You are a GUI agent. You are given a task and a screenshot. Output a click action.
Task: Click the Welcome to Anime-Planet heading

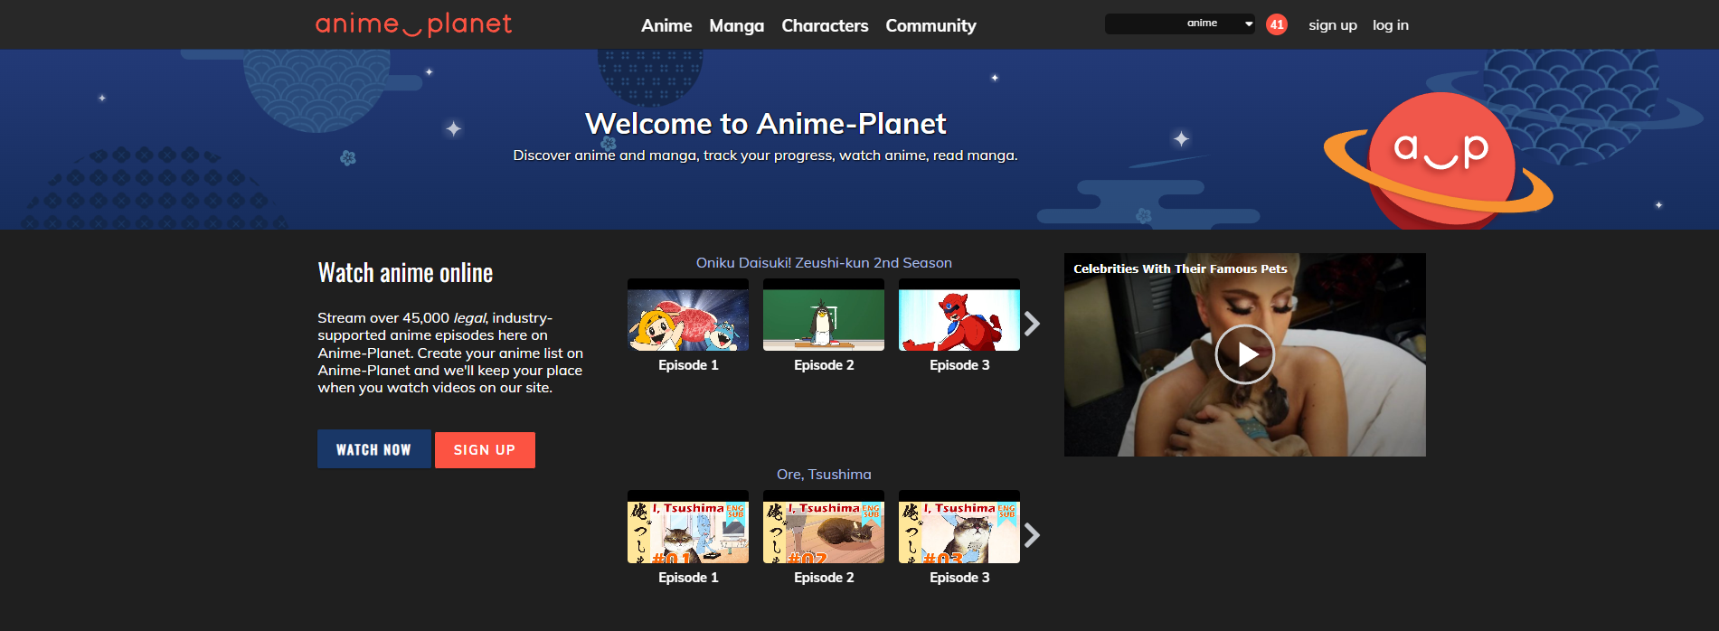pyautogui.click(x=765, y=124)
